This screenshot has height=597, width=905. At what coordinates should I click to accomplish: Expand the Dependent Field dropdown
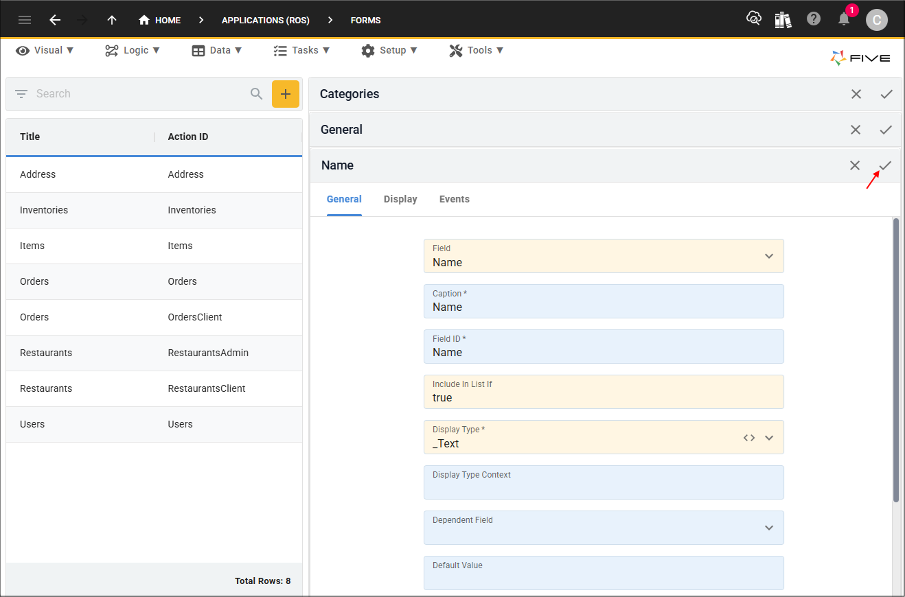[769, 528]
